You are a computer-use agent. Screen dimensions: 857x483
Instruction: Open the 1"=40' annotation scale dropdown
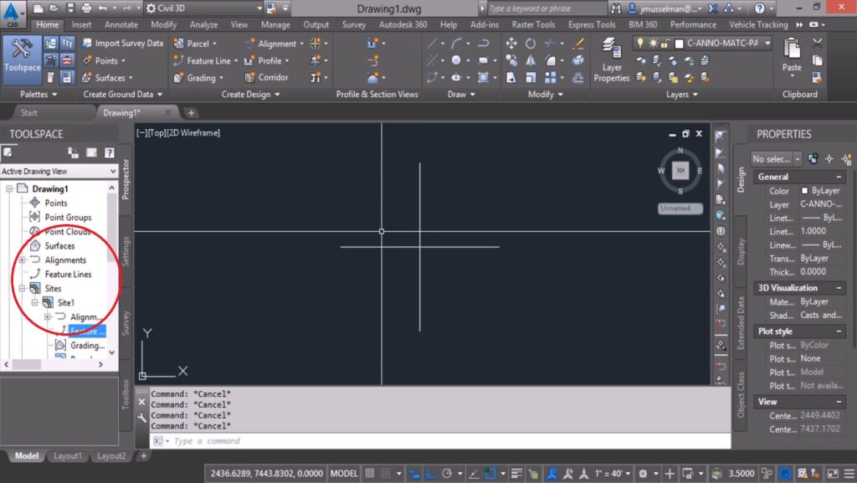pyautogui.click(x=612, y=473)
